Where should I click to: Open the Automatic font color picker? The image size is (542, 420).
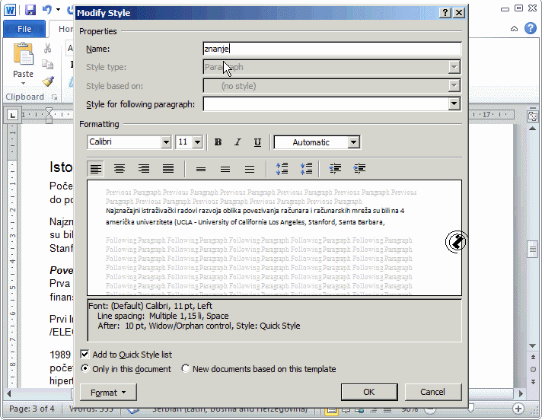353,142
